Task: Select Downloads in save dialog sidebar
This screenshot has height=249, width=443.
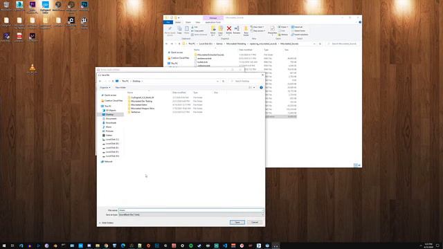Action: tap(109, 123)
